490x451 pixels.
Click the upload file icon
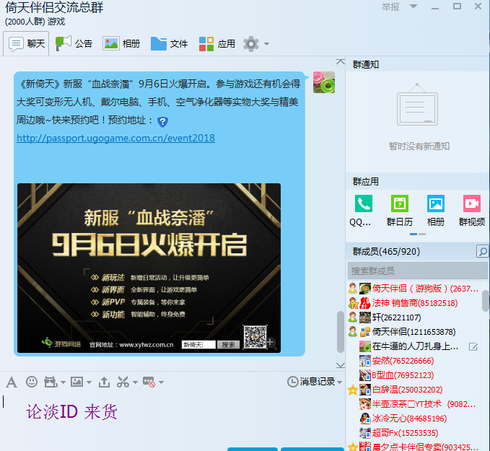pos(104,382)
